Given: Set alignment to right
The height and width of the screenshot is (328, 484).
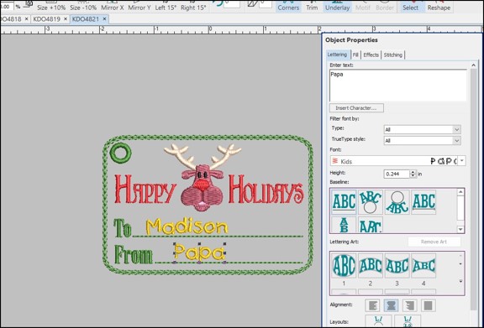Looking at the screenshot, I should (409, 305).
